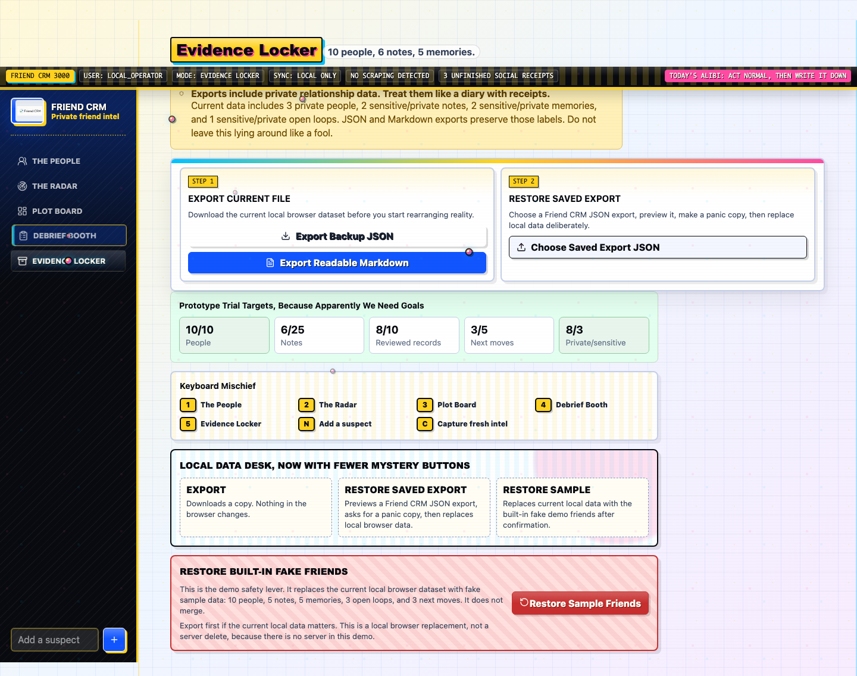This screenshot has width=857, height=676.
Task: Click keyboard key 3 for Plot Board
Action: [x=425, y=405]
